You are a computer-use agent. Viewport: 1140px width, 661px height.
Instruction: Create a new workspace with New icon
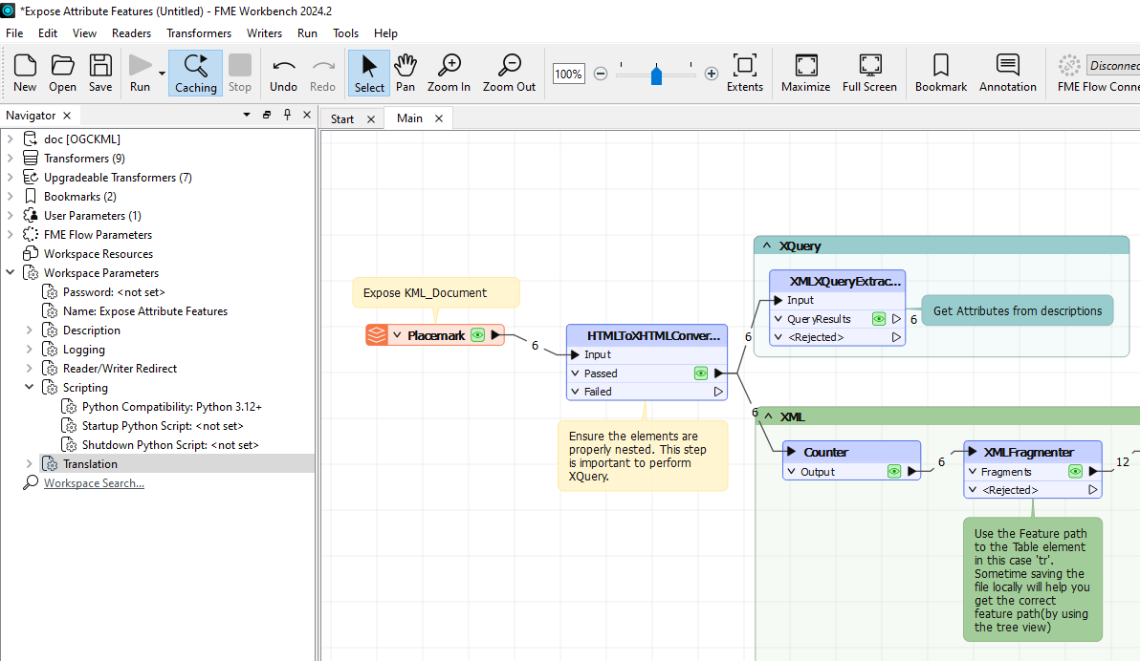point(25,73)
